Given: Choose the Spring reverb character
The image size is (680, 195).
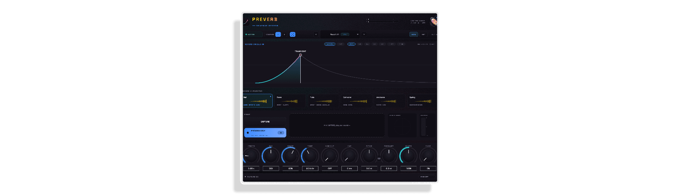Looking at the screenshot, I should coord(422,101).
